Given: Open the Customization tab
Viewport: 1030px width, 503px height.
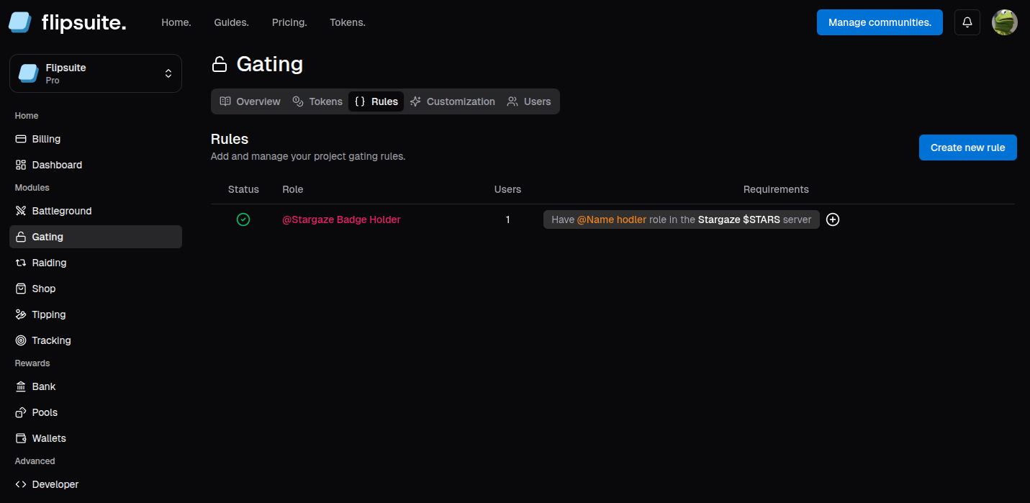Looking at the screenshot, I should (453, 101).
